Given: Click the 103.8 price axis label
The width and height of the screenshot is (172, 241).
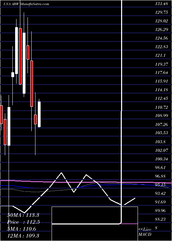Looking at the screenshot, I should click(160, 142).
